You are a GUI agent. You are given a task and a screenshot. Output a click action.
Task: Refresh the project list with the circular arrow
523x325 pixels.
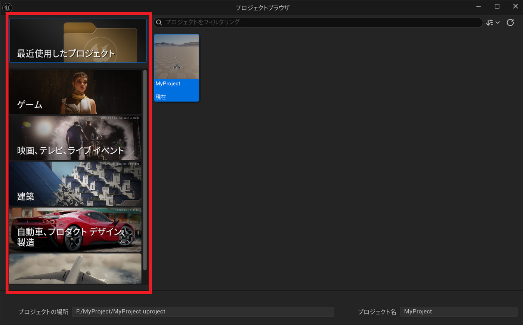[510, 22]
